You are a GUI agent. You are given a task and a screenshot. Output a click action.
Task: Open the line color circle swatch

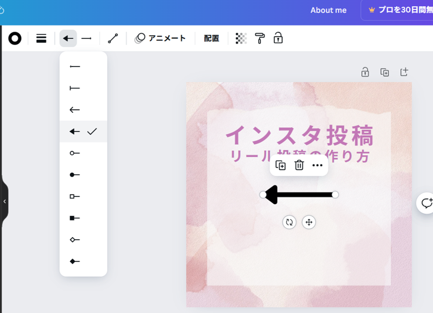coord(15,38)
